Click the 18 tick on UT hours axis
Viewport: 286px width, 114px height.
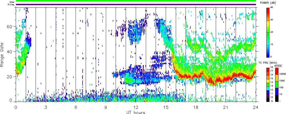196,107
